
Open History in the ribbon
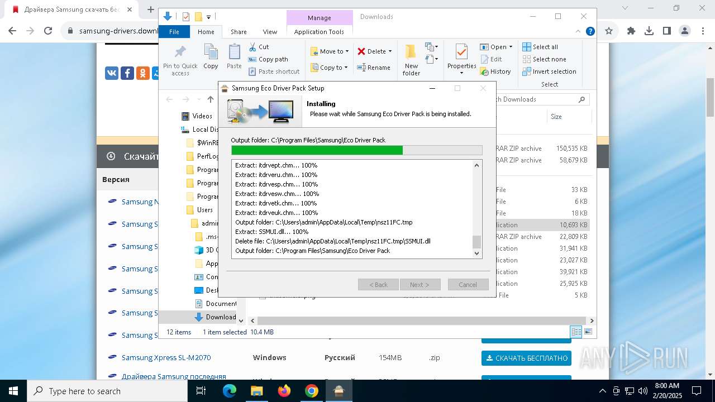tap(495, 71)
